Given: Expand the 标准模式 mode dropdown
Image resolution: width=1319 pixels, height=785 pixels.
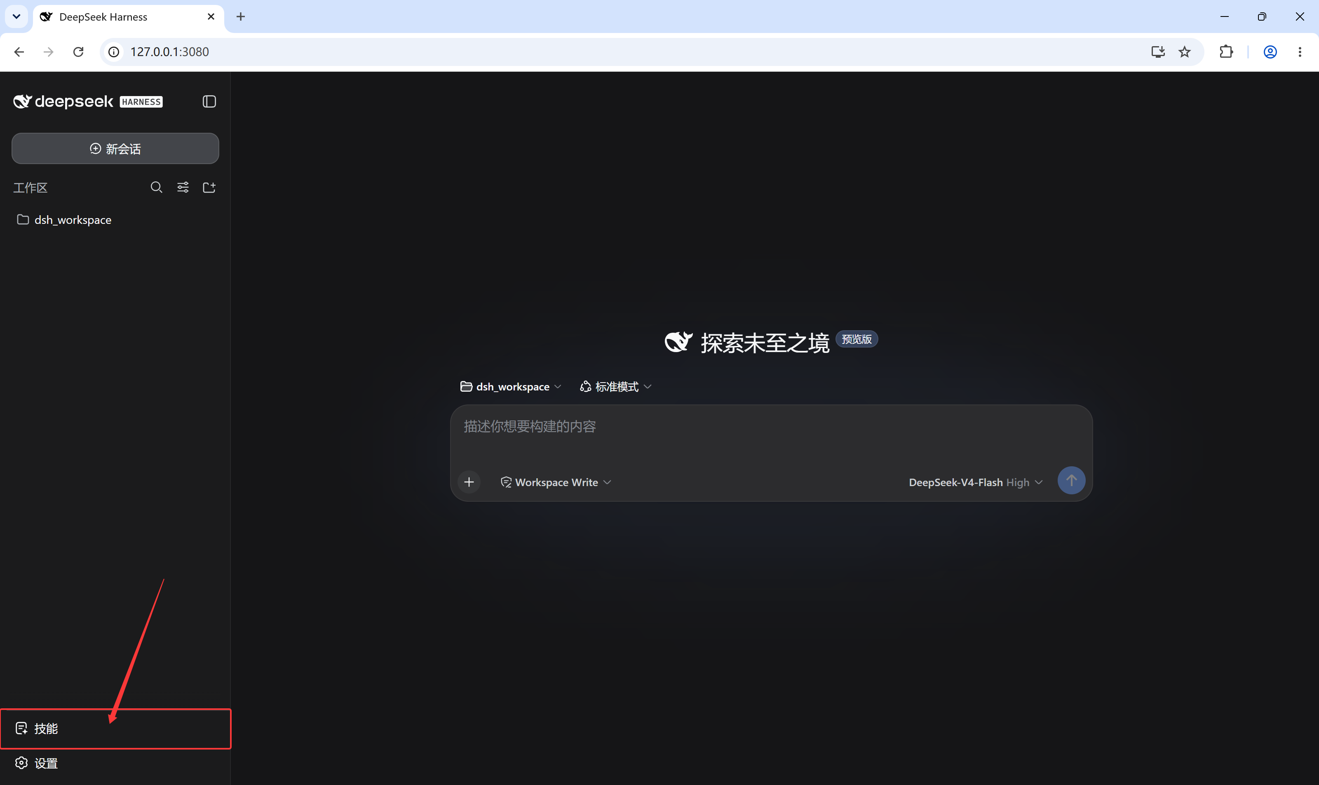Looking at the screenshot, I should click(x=616, y=387).
